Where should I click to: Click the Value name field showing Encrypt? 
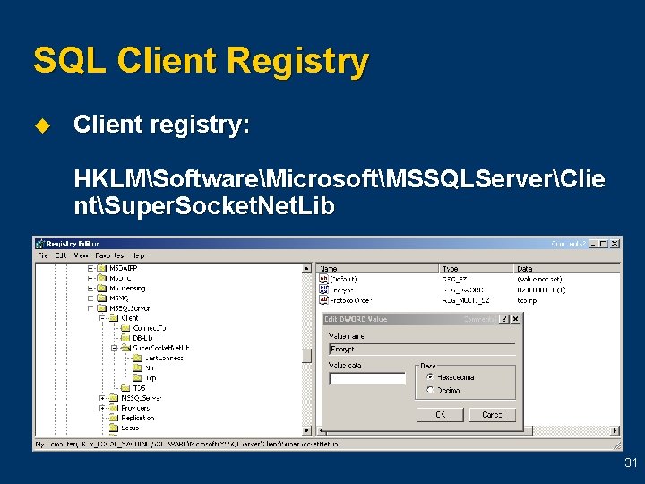[x=422, y=349]
